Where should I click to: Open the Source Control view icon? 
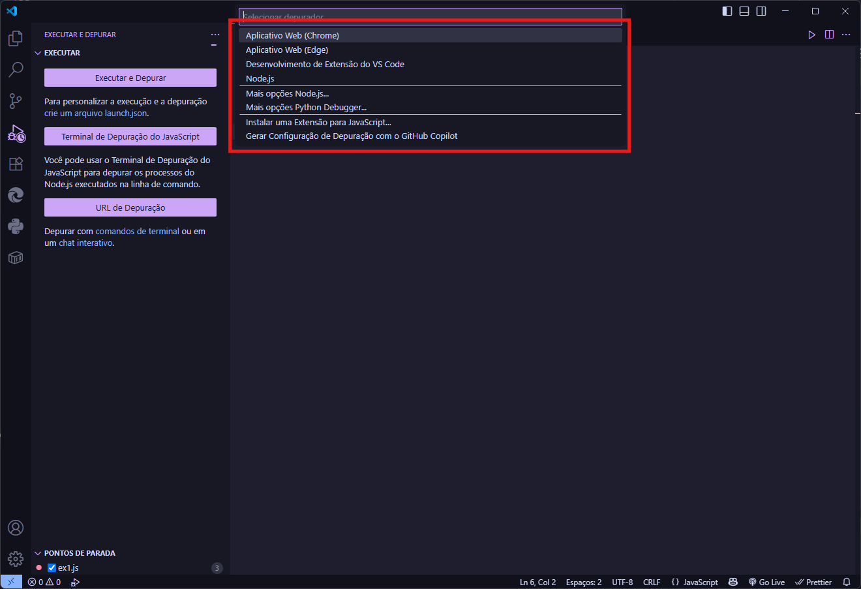[16, 101]
